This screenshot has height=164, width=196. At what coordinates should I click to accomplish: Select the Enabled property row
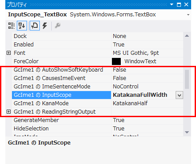click(97, 45)
